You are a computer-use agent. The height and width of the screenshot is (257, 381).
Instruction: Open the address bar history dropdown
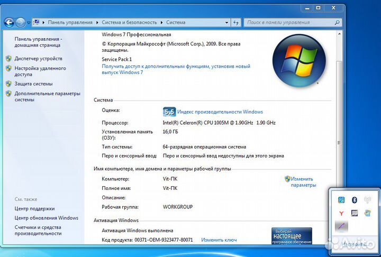(x=226, y=23)
